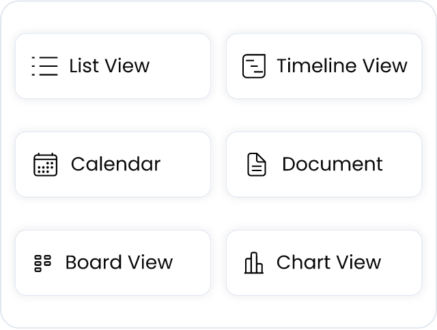
Task: Click the Board View kanban icon
Action: click(x=42, y=263)
